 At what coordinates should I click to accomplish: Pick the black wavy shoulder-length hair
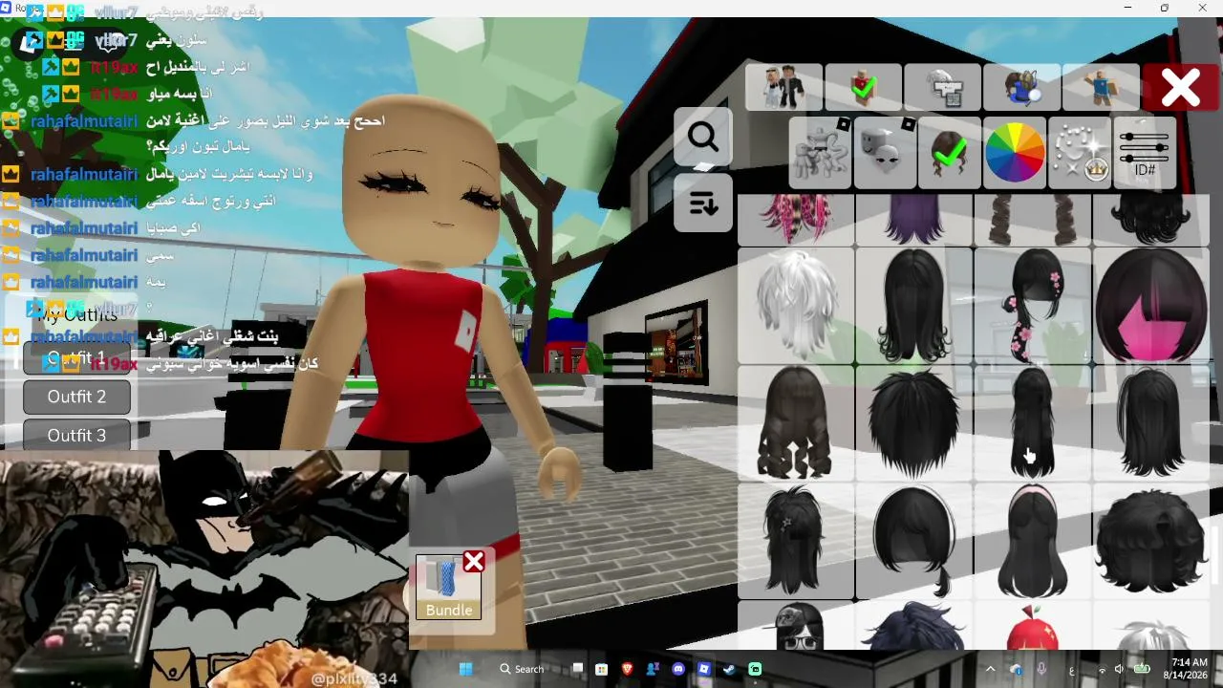(x=914, y=305)
